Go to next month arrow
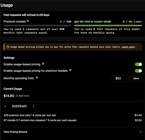The height and width of the screenshot is (140, 145). (34, 106)
